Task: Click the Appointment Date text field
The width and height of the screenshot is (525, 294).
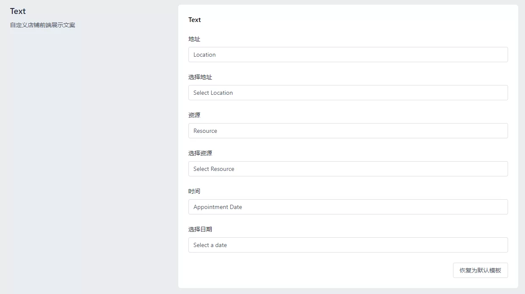Action: [x=348, y=207]
